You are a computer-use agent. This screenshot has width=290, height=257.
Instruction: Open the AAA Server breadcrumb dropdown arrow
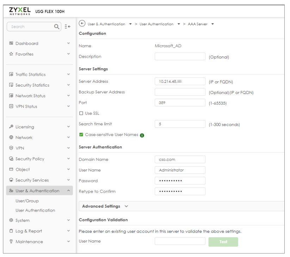[x=213, y=24]
